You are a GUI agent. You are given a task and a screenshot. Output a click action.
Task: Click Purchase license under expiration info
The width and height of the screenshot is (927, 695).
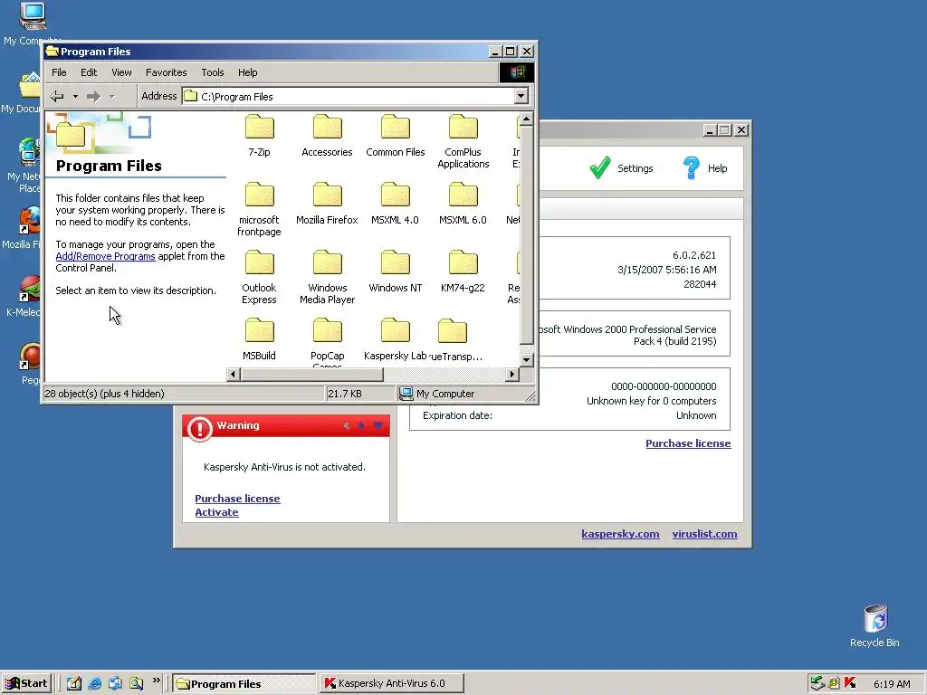coord(688,443)
